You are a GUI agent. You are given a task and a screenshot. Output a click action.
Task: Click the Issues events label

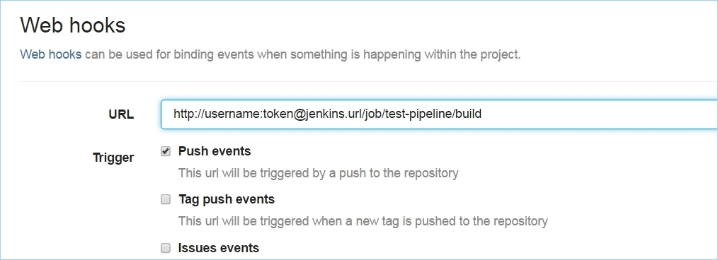coord(218,248)
